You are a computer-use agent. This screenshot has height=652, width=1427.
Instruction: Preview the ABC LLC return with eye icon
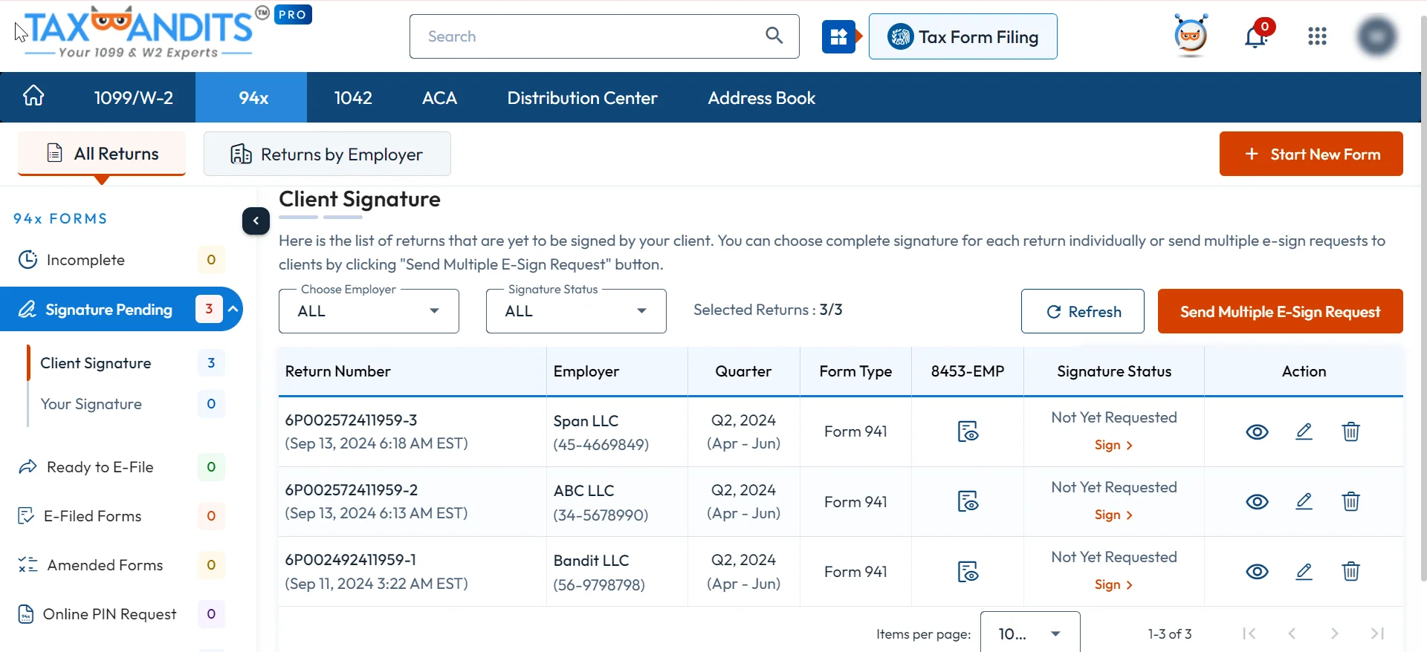(x=1257, y=501)
